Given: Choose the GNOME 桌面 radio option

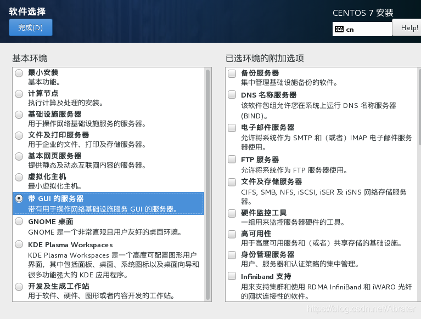Looking at the screenshot, I should (19, 221).
